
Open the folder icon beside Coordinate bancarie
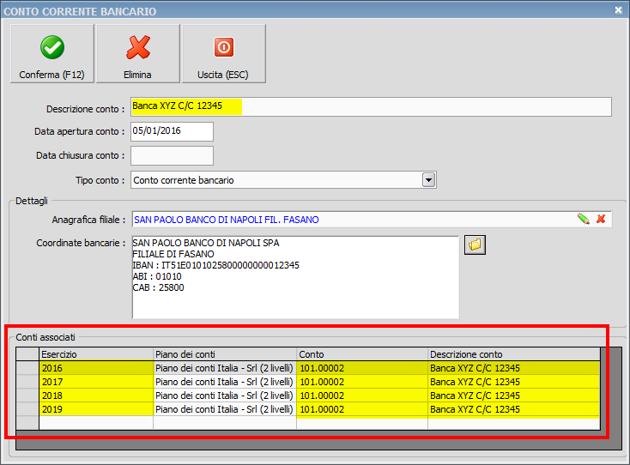[x=475, y=245]
